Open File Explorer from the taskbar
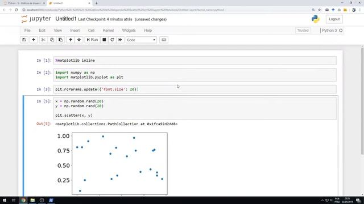 coord(32,200)
